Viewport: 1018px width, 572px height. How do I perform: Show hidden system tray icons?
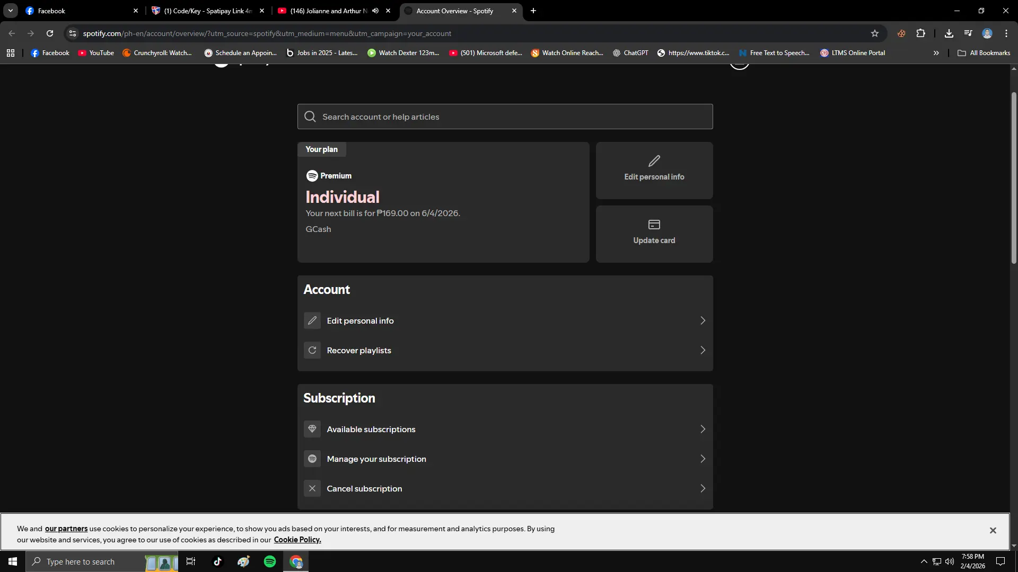pyautogui.click(x=924, y=561)
